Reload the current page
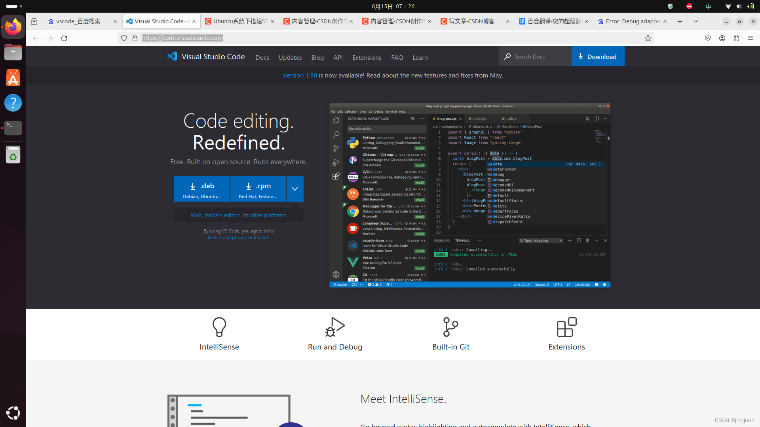This screenshot has width=760, height=427. [64, 38]
